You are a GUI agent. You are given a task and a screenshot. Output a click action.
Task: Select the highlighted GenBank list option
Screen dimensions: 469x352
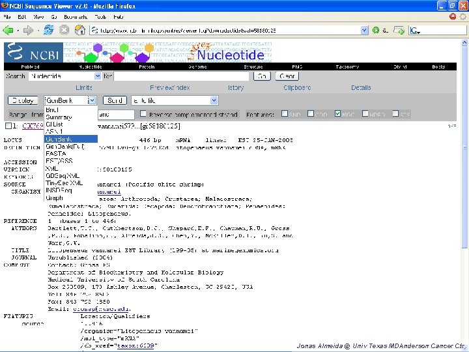tap(70, 139)
